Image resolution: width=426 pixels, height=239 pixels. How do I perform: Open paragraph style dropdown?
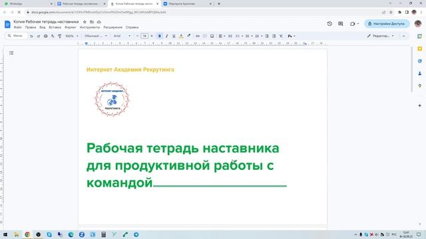click(x=96, y=36)
